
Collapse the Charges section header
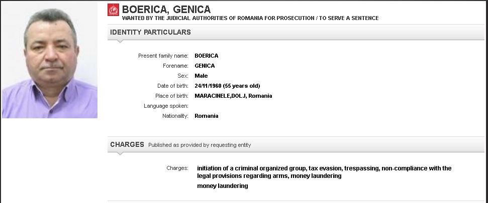[127, 144]
